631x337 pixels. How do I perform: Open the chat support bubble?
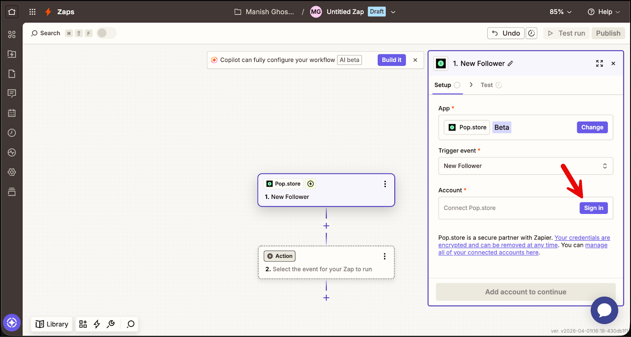pyautogui.click(x=604, y=310)
